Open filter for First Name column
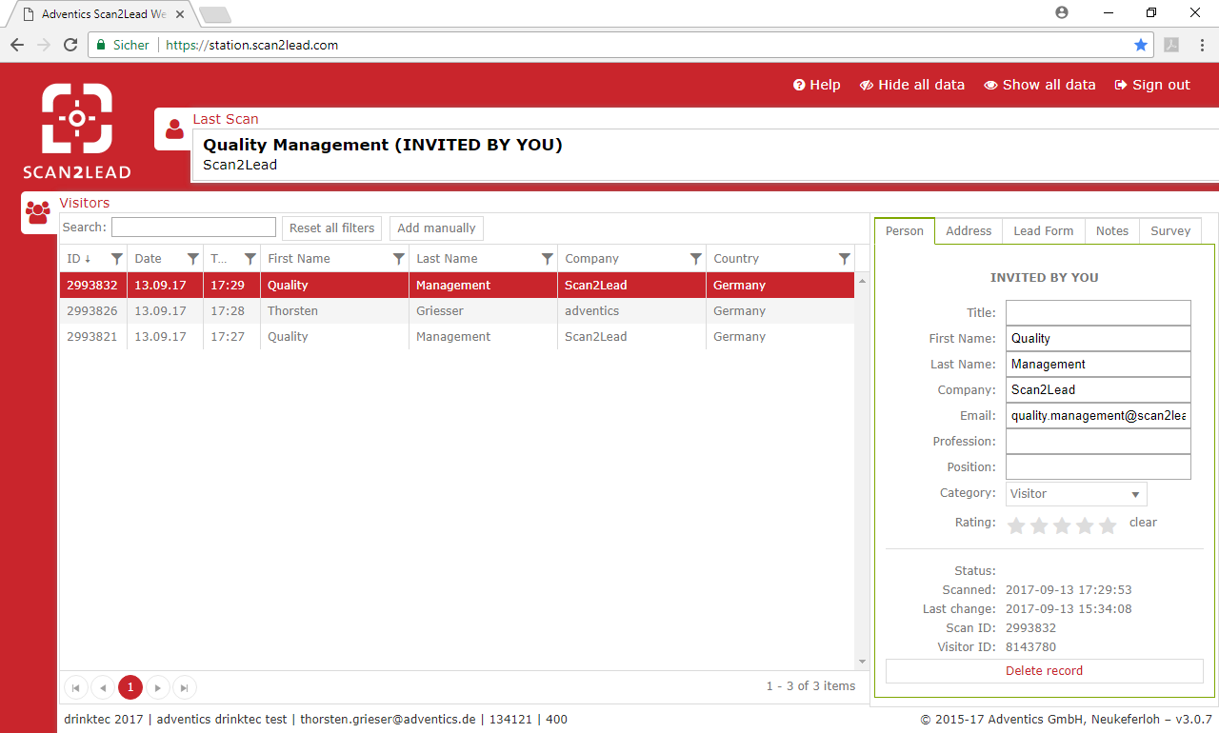Viewport: 1219px width, 733px height. pyautogui.click(x=399, y=259)
